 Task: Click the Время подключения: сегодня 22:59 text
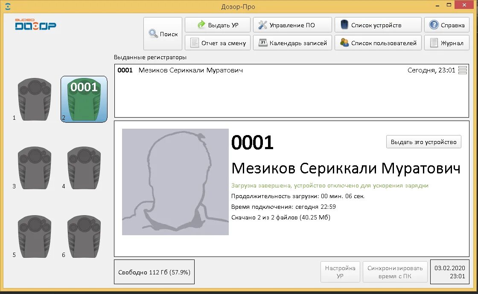point(283,207)
